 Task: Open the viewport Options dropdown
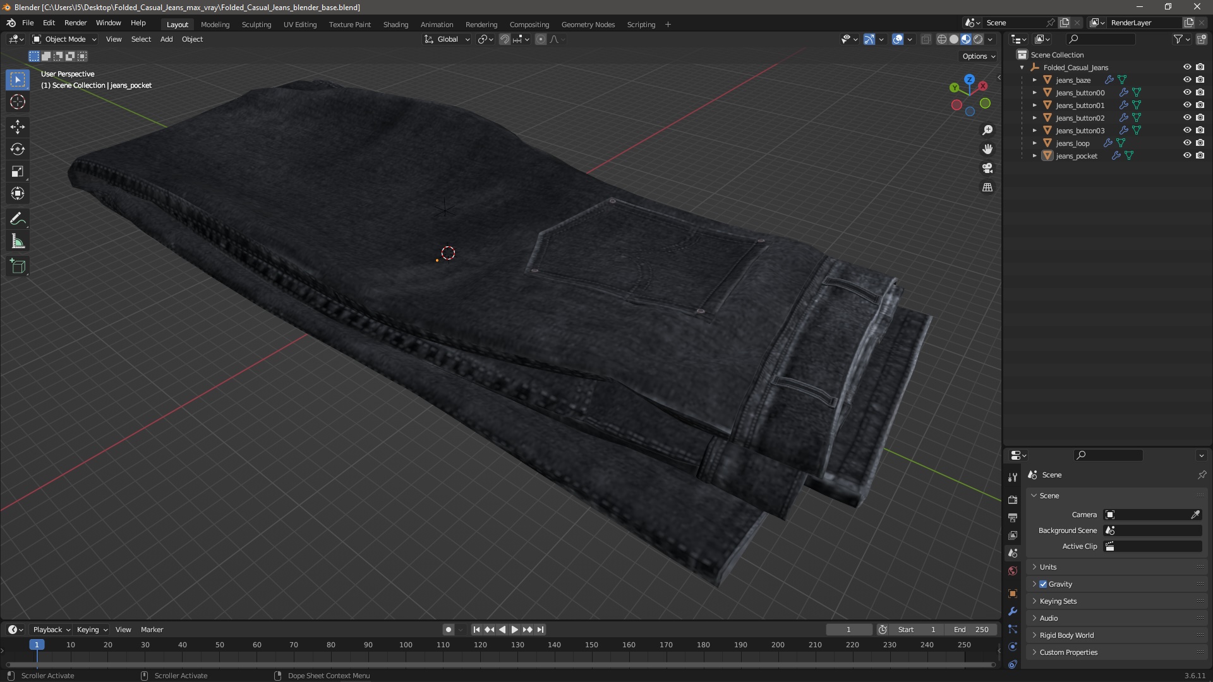pos(978,56)
